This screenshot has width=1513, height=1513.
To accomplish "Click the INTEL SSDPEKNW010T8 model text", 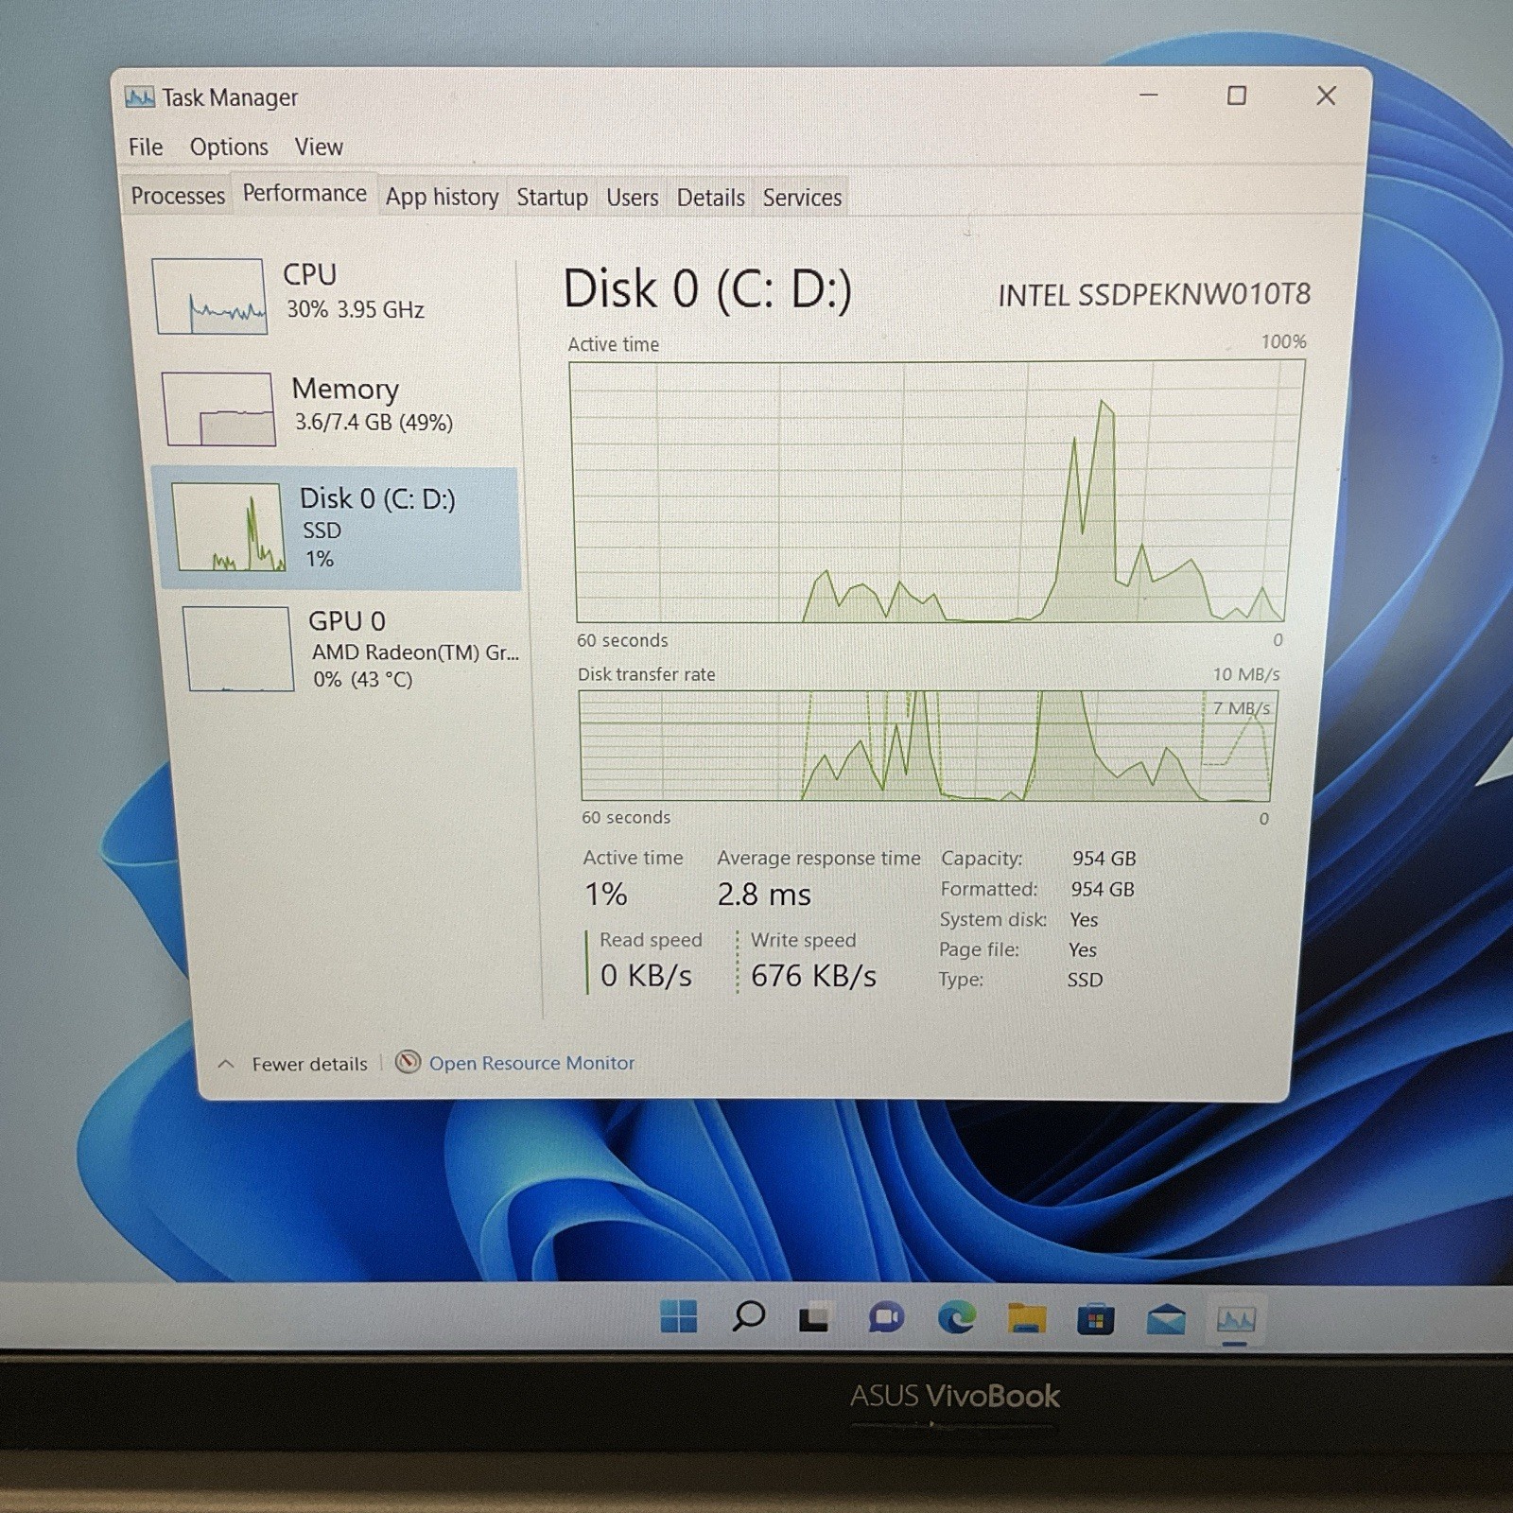I will [x=1154, y=296].
